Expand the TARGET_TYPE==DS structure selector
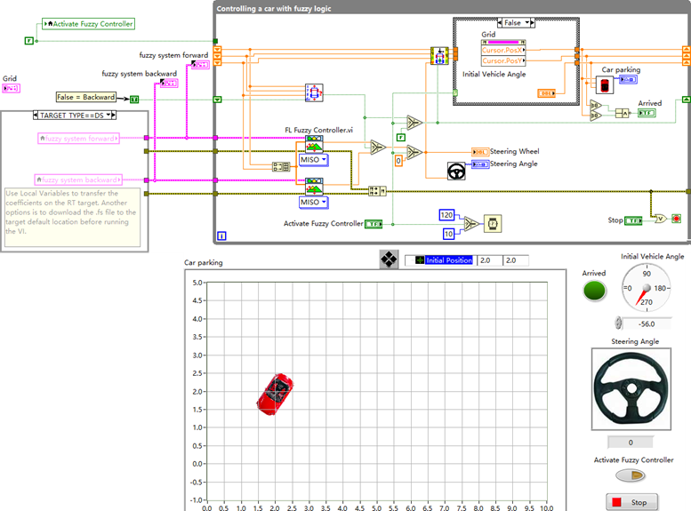Viewport: 691px width, 511px height. (x=75, y=116)
